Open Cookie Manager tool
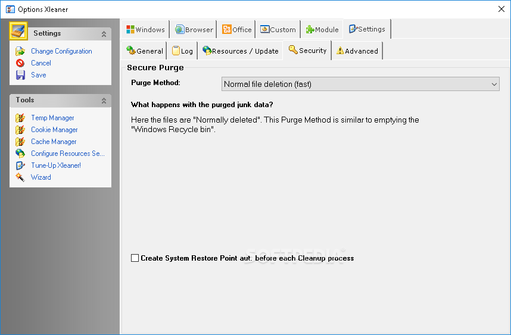The height and width of the screenshot is (335, 511). pos(54,130)
